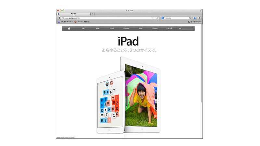Screen dimensions: 260x146
Task: Open the iPhone section in navigation
Action: click(x=126, y=29)
